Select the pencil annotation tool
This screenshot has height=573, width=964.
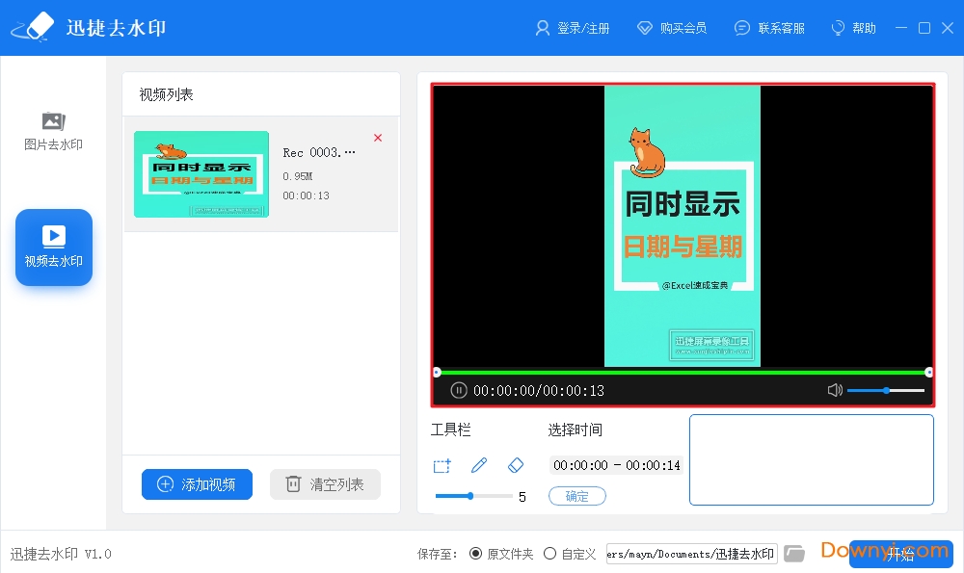point(479,465)
